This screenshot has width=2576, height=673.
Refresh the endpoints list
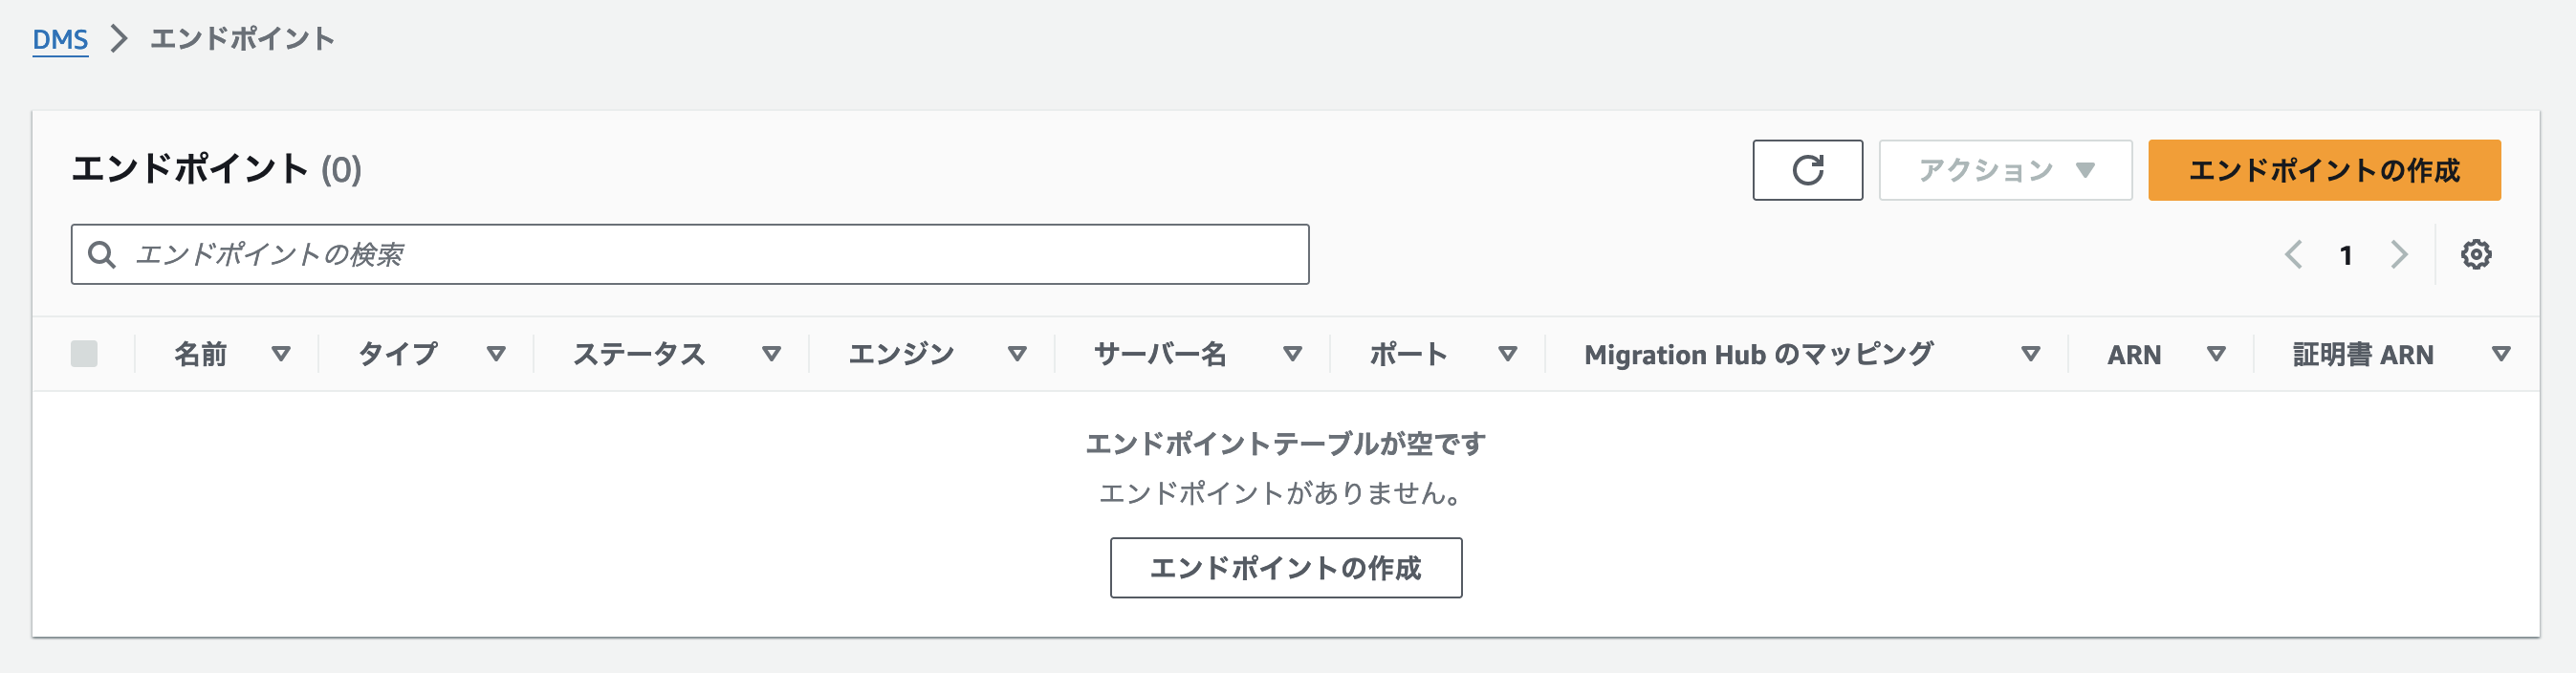coord(1808,170)
